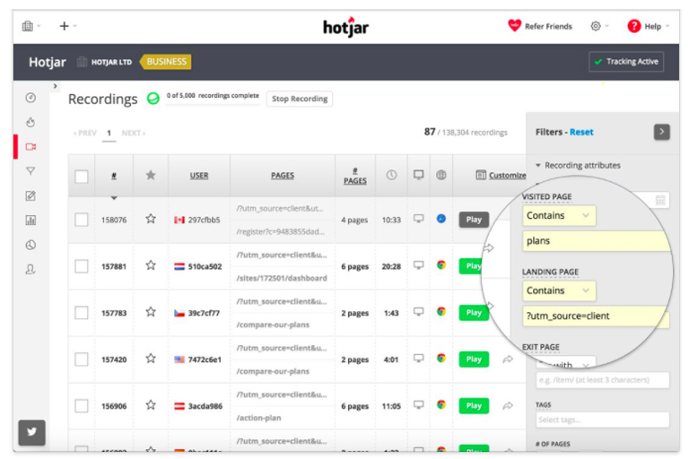Viewport: 689px width, 459px height.
Task: Click the PREV pagination link
Action: [85, 133]
